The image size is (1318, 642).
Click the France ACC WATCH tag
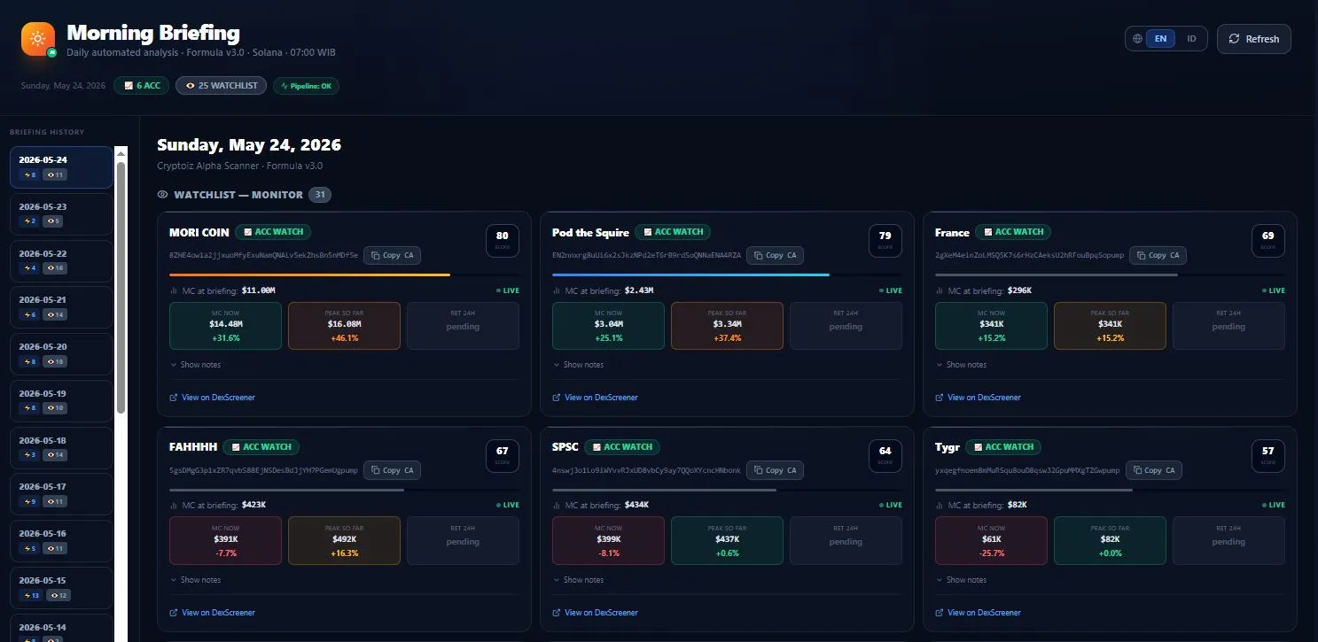click(x=1013, y=232)
